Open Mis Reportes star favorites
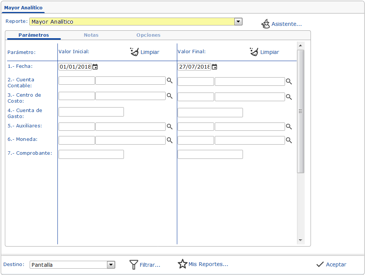Image resolution: width=365 pixels, height=275 pixels. [x=182, y=264]
